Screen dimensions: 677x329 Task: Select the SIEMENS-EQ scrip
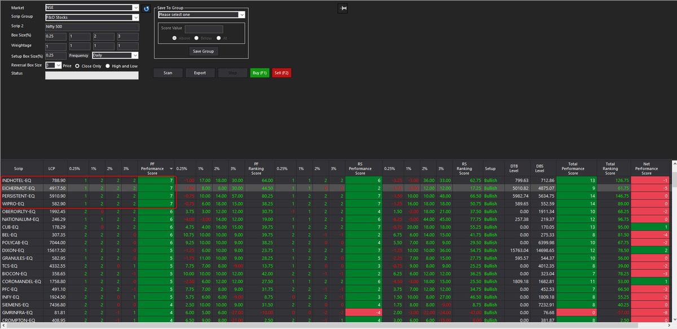pyautogui.click(x=16, y=304)
